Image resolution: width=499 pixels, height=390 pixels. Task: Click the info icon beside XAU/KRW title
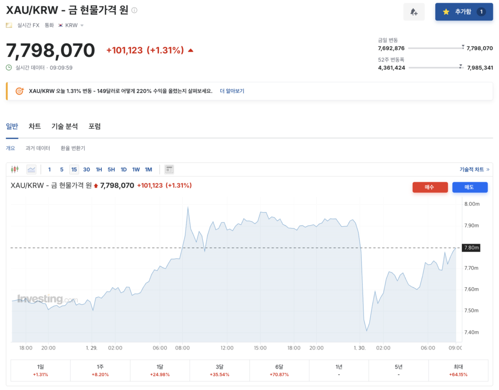pos(134,10)
